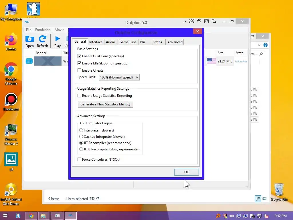
Task: Click the Explorer help question mark icon
Action: (x=265, y=45)
